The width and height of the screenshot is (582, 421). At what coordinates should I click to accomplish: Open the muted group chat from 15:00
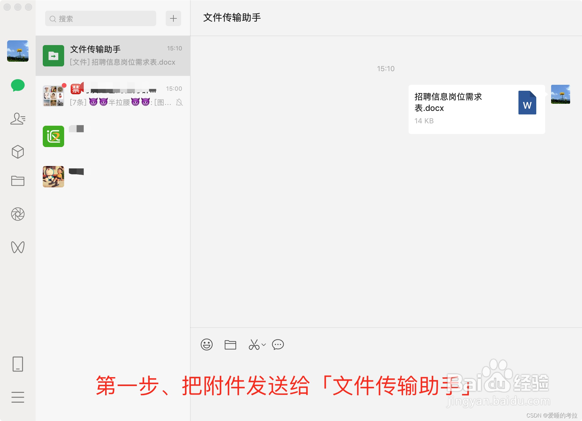[113, 95]
